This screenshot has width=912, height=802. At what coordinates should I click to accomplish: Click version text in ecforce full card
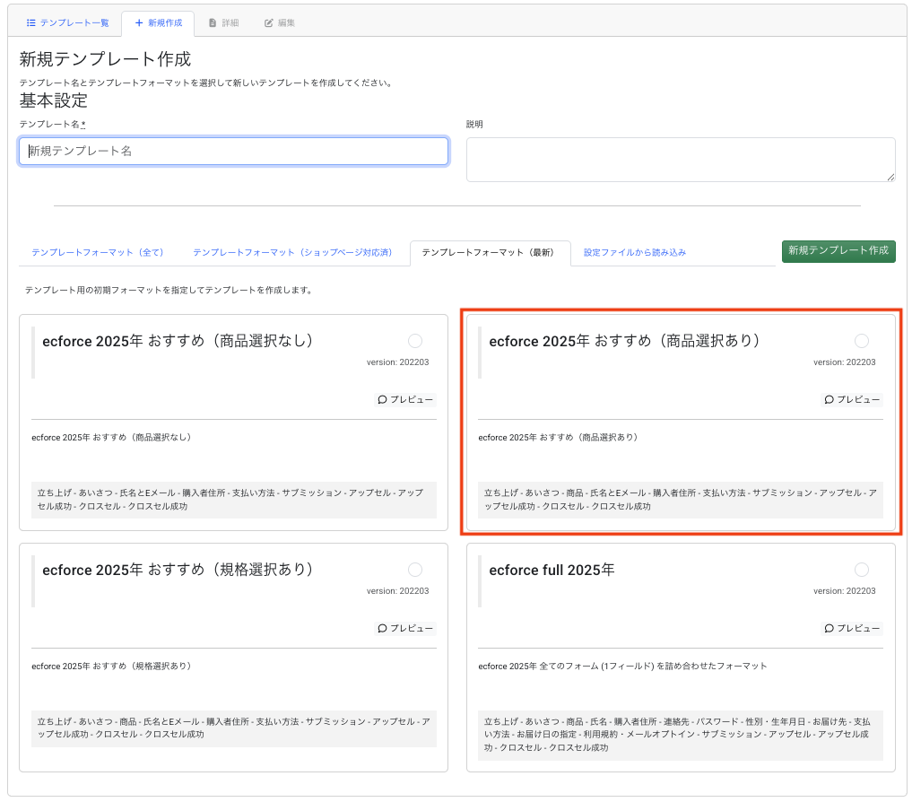[844, 590]
